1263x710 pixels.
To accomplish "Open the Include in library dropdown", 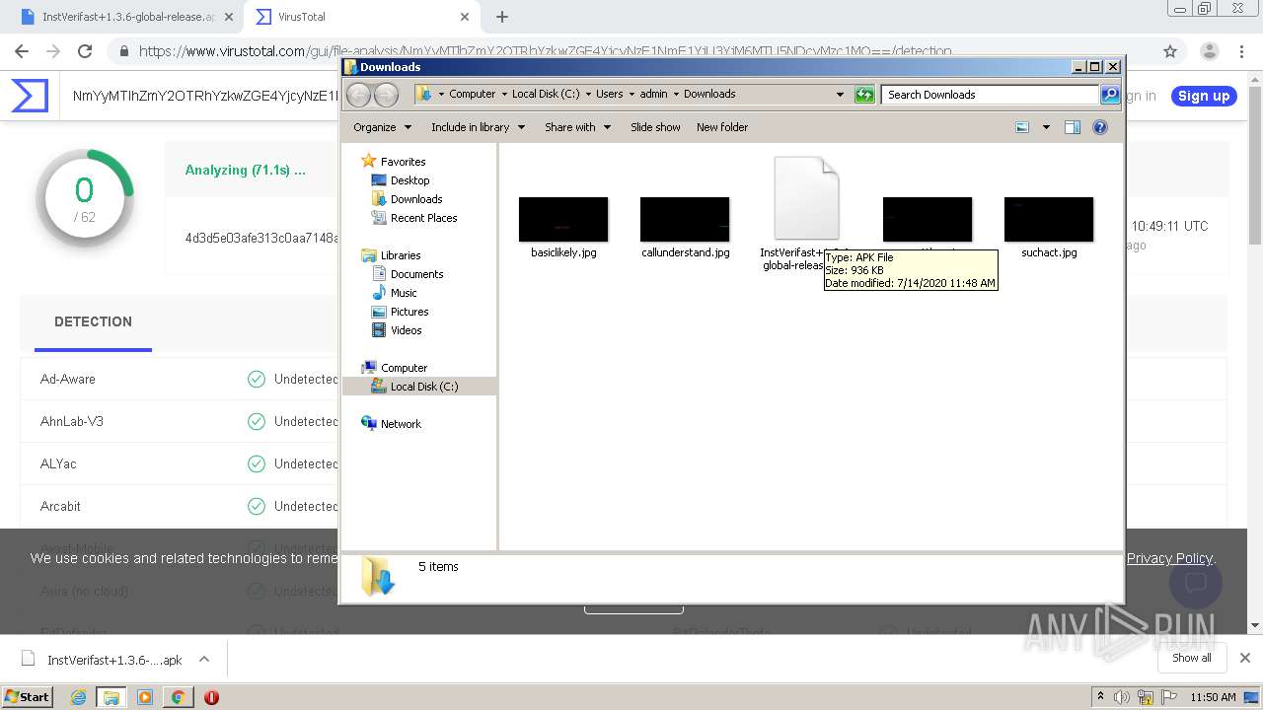I will tap(478, 127).
